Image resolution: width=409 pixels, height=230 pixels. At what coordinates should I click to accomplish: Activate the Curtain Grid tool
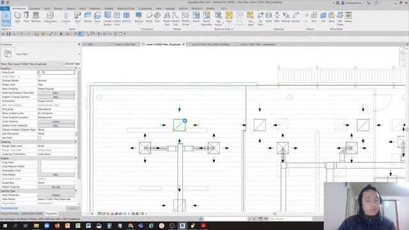117,19
